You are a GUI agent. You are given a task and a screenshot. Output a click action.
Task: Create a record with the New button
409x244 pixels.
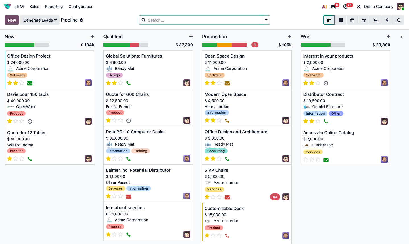click(x=11, y=20)
